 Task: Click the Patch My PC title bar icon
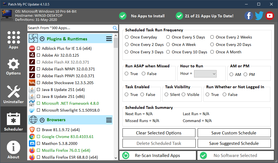tap(5, 4)
